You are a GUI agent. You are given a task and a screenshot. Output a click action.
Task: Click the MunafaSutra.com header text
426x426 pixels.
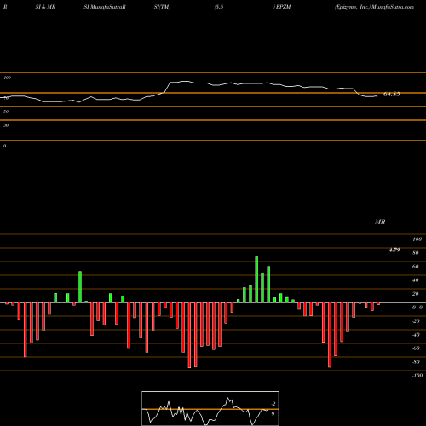pos(393,7)
